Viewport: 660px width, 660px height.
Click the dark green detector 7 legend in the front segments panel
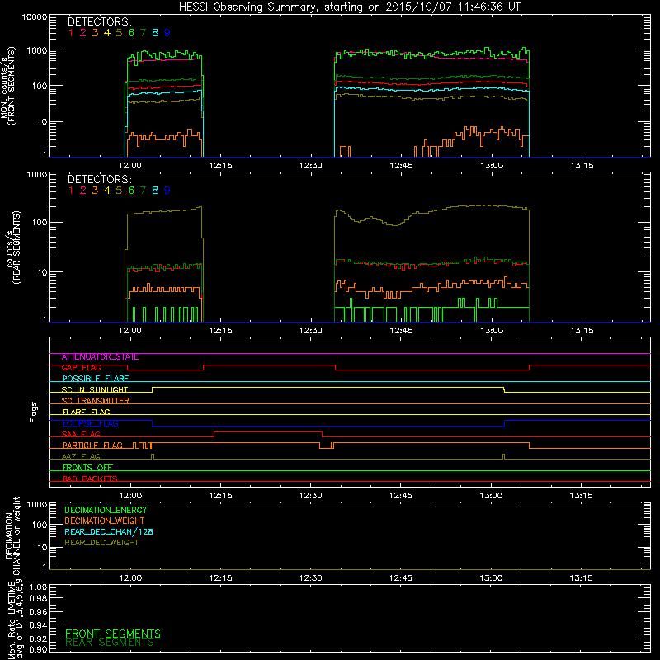pyautogui.click(x=143, y=32)
